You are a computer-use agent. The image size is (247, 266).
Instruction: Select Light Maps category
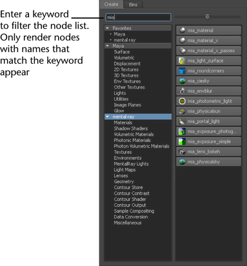click(x=124, y=170)
